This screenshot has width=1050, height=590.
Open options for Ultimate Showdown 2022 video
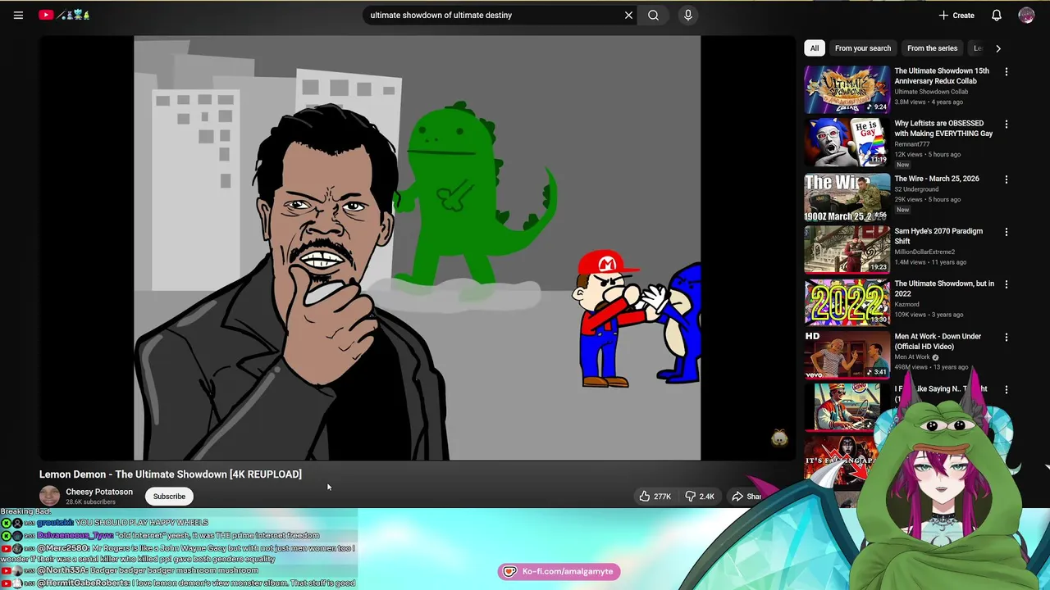[x=1007, y=284]
